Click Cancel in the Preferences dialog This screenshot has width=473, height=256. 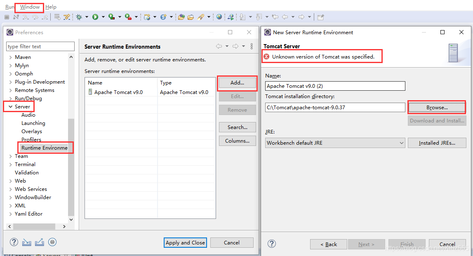pos(232,242)
